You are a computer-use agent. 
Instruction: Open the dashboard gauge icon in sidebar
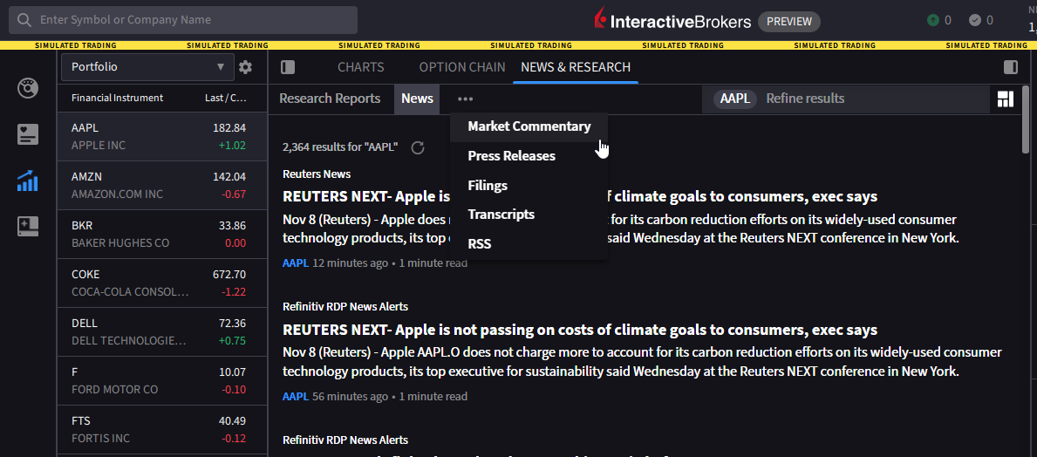(x=28, y=87)
